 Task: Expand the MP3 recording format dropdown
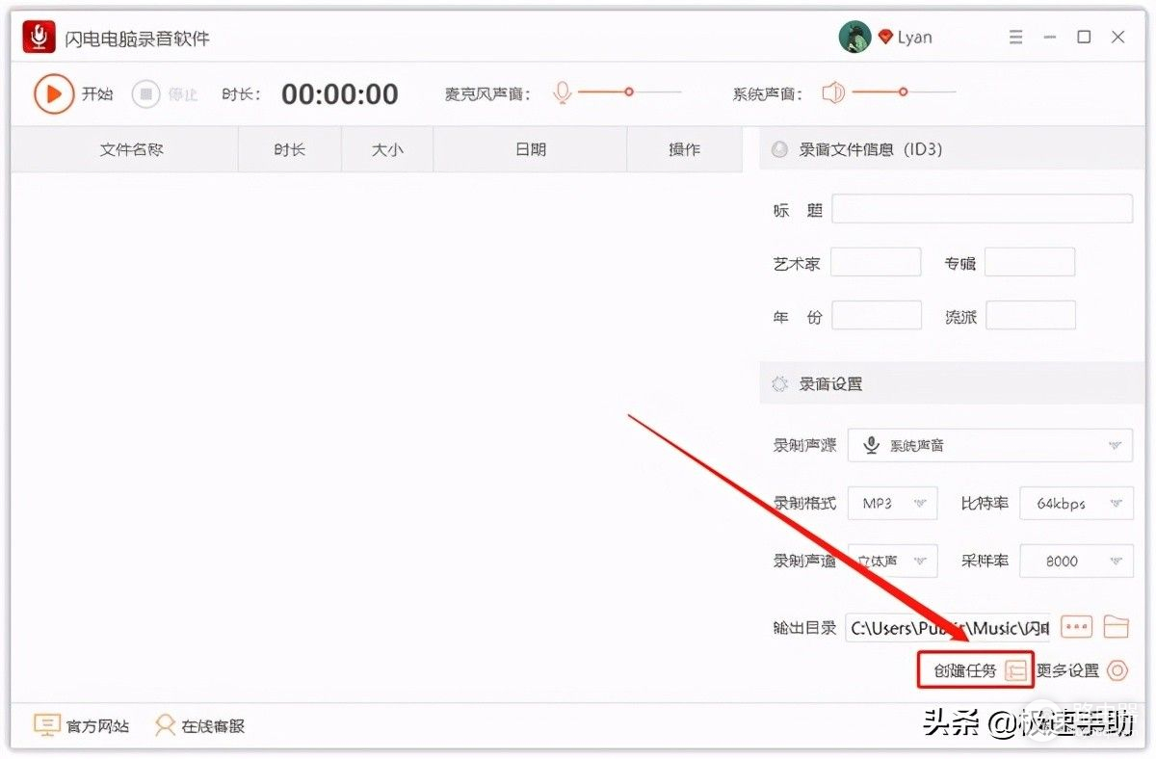892,503
